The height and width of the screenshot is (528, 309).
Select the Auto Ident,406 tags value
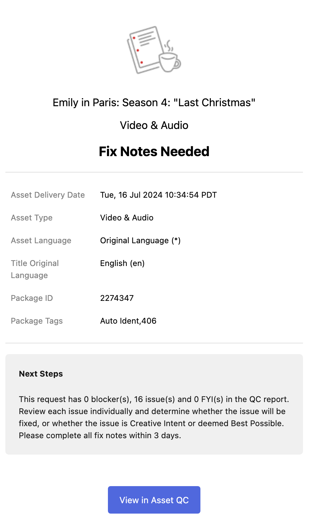128,321
